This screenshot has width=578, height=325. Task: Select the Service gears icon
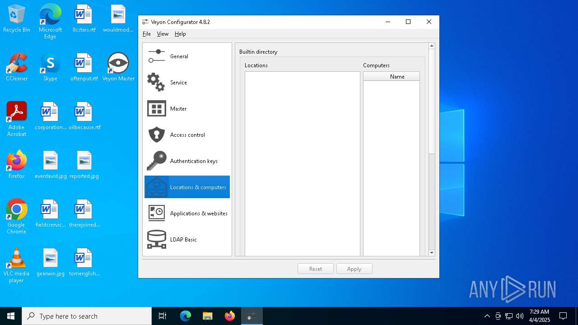point(156,83)
